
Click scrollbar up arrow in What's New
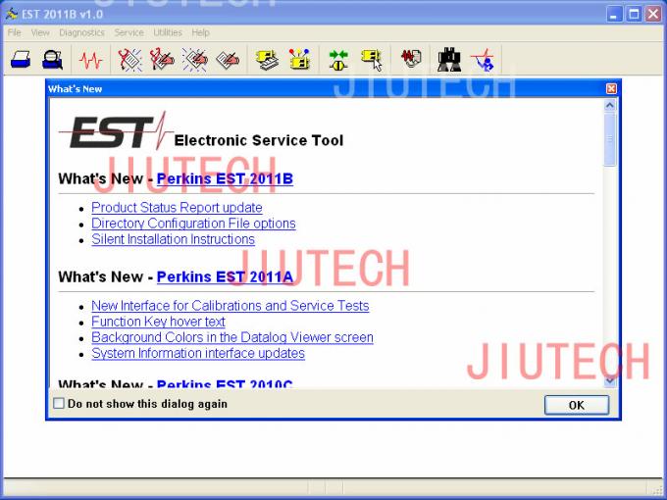609,105
